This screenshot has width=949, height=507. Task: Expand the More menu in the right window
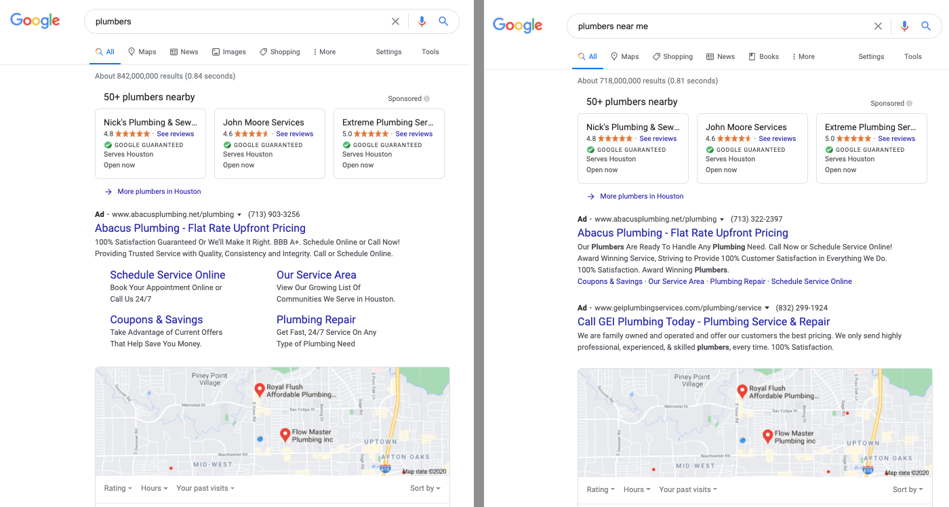(803, 57)
